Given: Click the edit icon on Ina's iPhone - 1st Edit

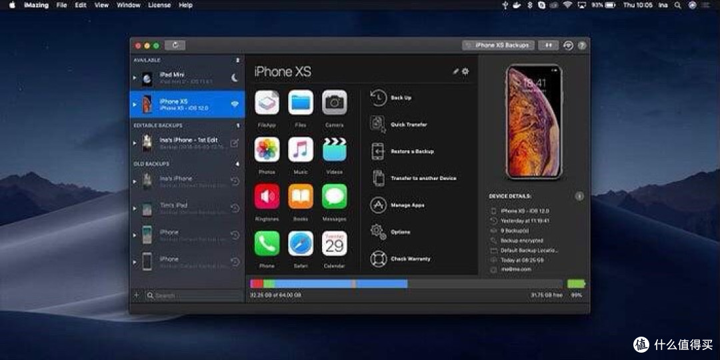Looking at the screenshot, I should (x=235, y=143).
